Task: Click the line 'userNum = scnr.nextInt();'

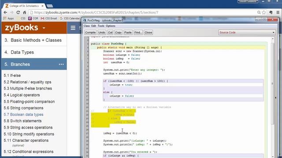Action: point(122,74)
